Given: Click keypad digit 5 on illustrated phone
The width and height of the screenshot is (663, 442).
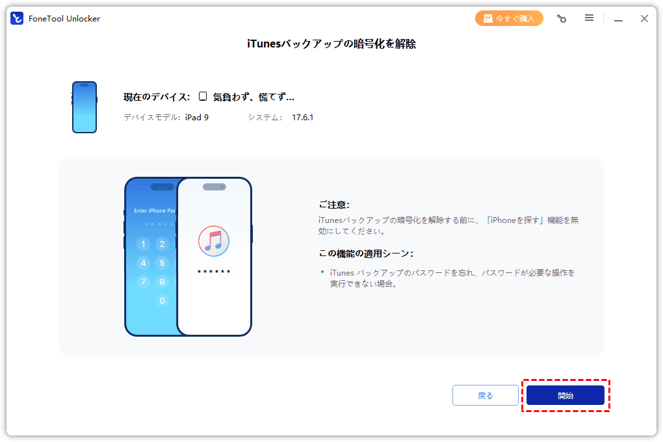Looking at the screenshot, I should point(162,263).
